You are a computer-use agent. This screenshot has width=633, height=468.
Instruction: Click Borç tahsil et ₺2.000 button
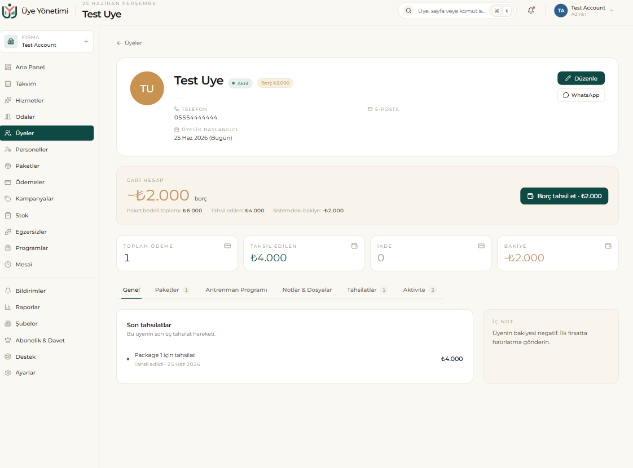pyautogui.click(x=564, y=196)
